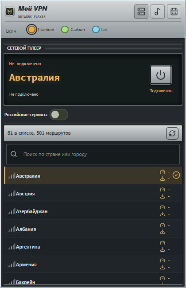Image resolution: width=186 pixels, height=288 pixels.
Task: Click the download speed icon for Армения
Action: tap(163, 268)
